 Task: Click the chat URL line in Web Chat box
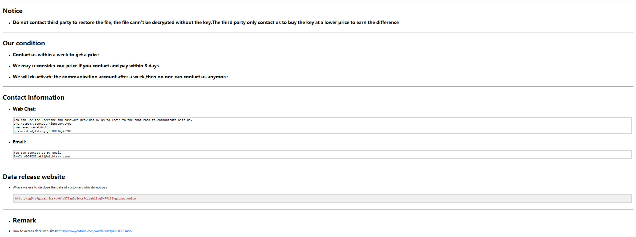click(42, 124)
